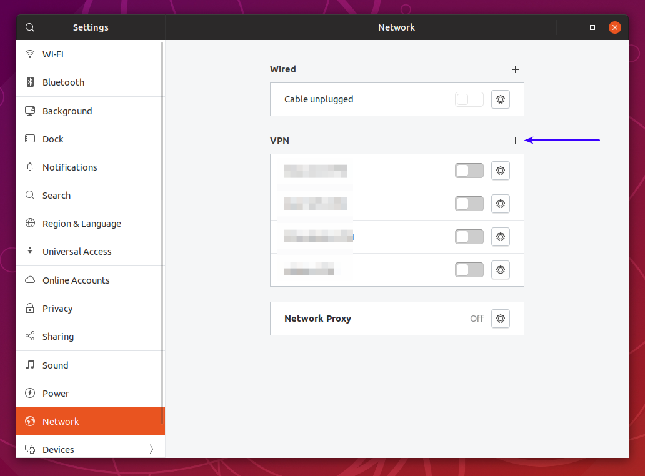
Task: Open the Privacy panel
Action: [x=91, y=309]
